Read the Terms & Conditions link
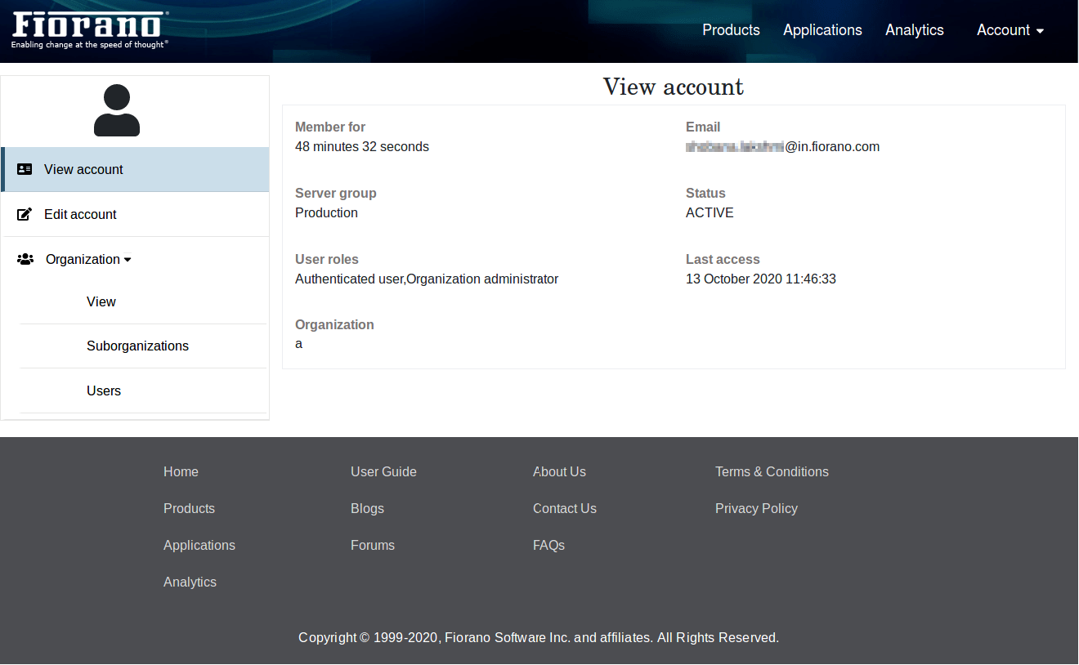This screenshot has height=665, width=1079. point(772,471)
